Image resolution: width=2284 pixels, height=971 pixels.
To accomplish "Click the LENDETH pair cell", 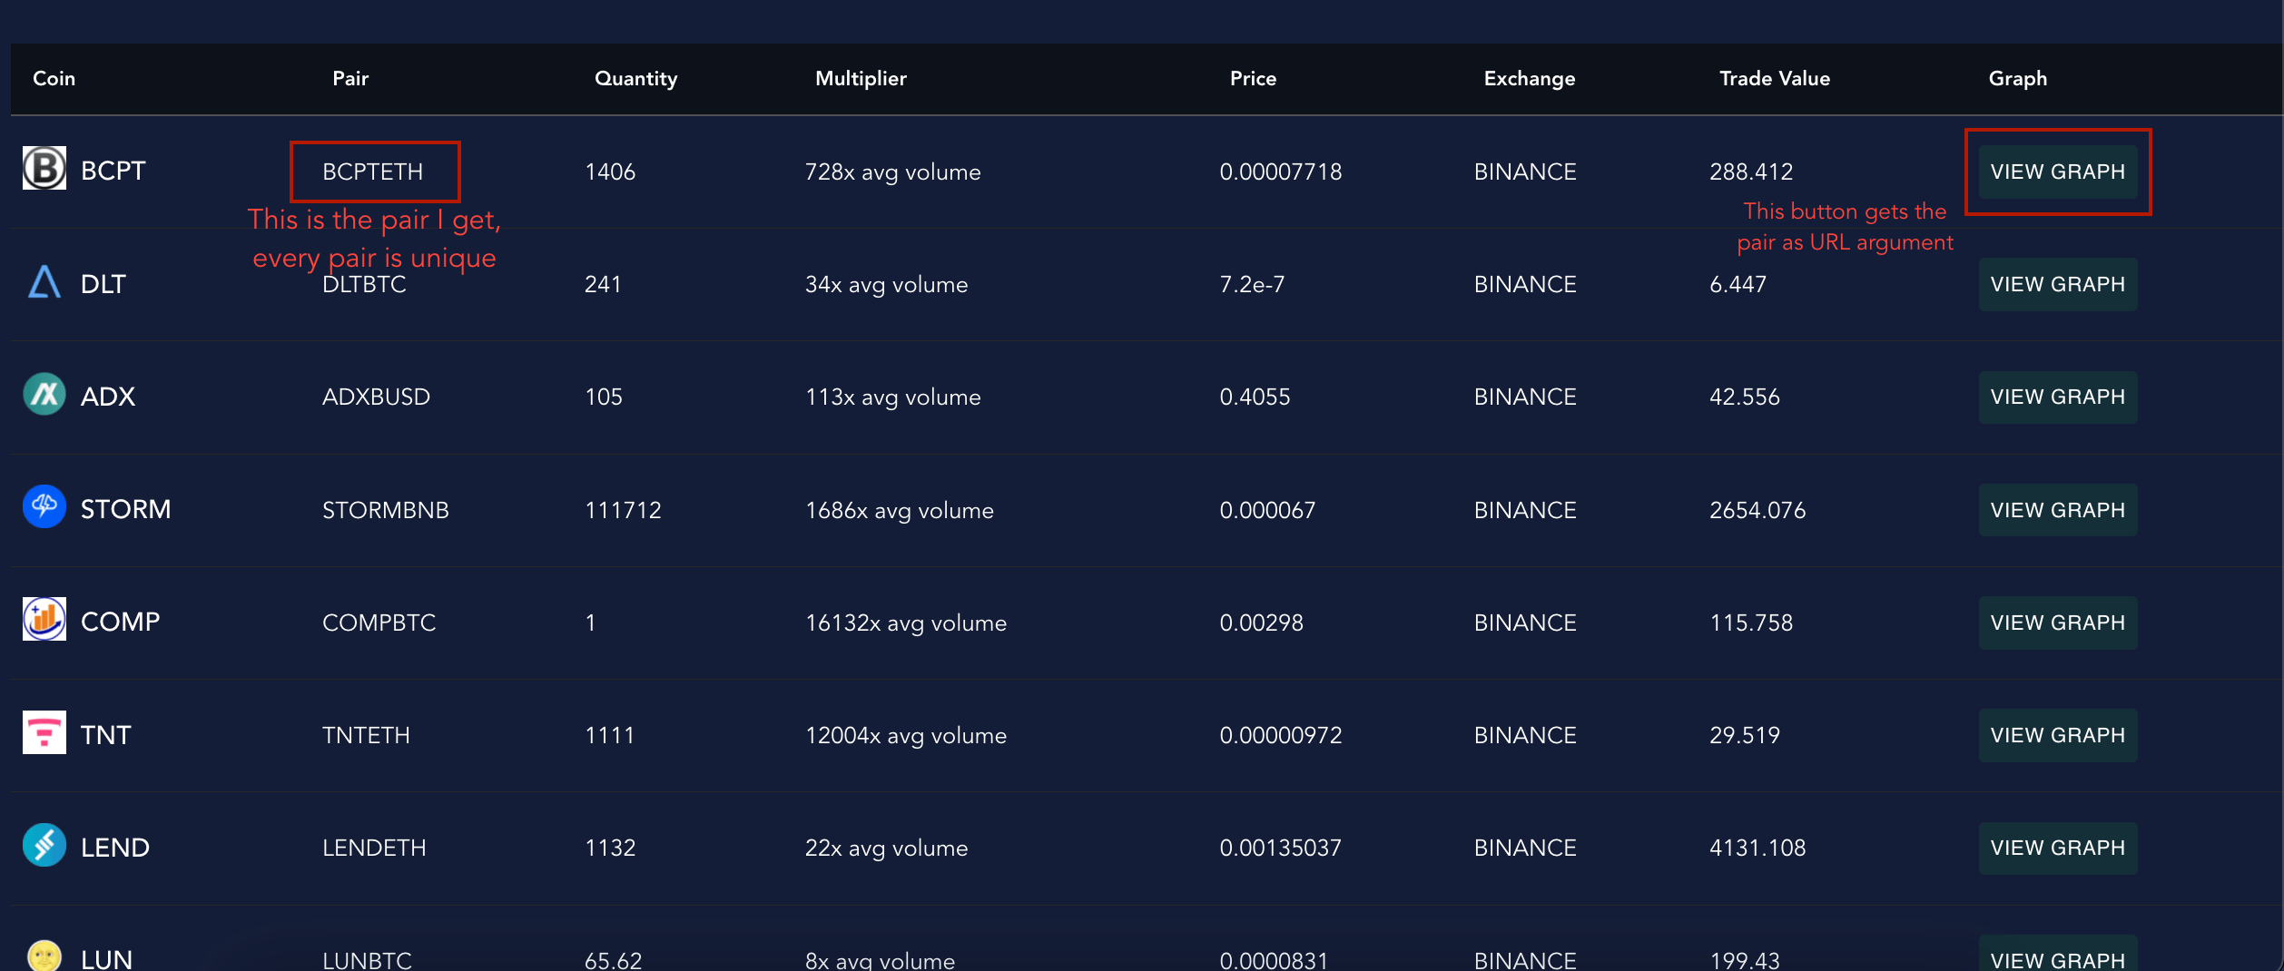I will 375,848.
